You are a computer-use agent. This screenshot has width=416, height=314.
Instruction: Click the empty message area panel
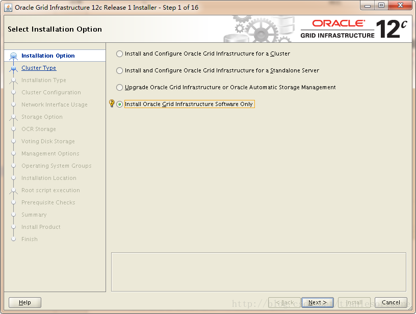click(x=258, y=272)
